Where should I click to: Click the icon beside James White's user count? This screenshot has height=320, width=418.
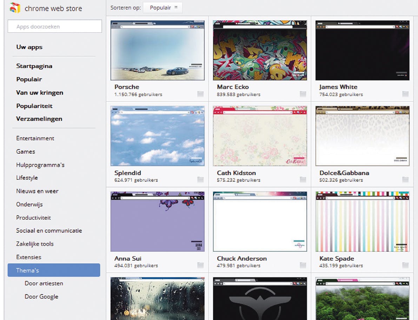click(x=405, y=94)
